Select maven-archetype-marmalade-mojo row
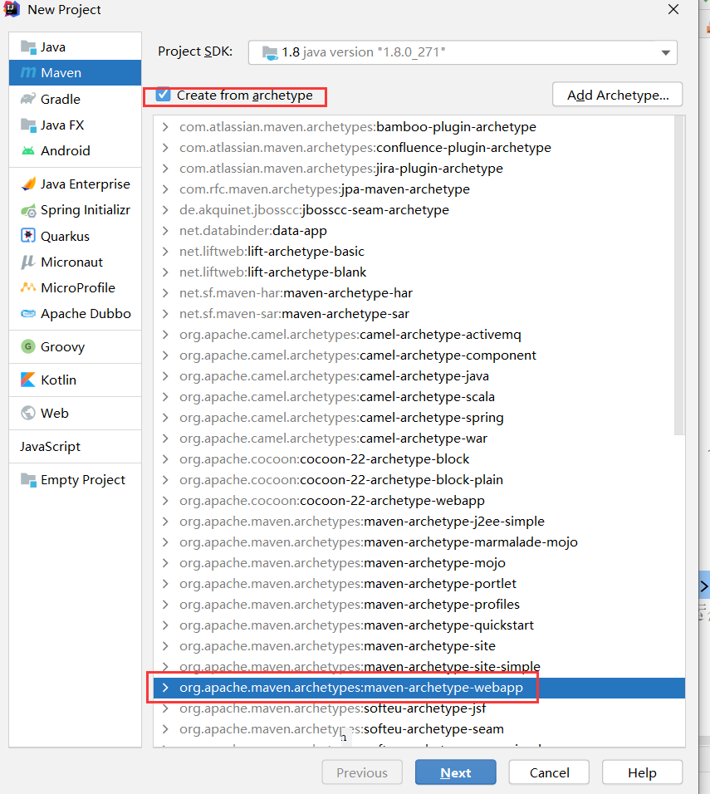This screenshot has width=710, height=794. 419,542
